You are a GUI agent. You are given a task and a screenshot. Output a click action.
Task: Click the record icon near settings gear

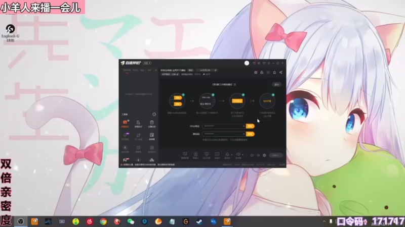point(252,155)
